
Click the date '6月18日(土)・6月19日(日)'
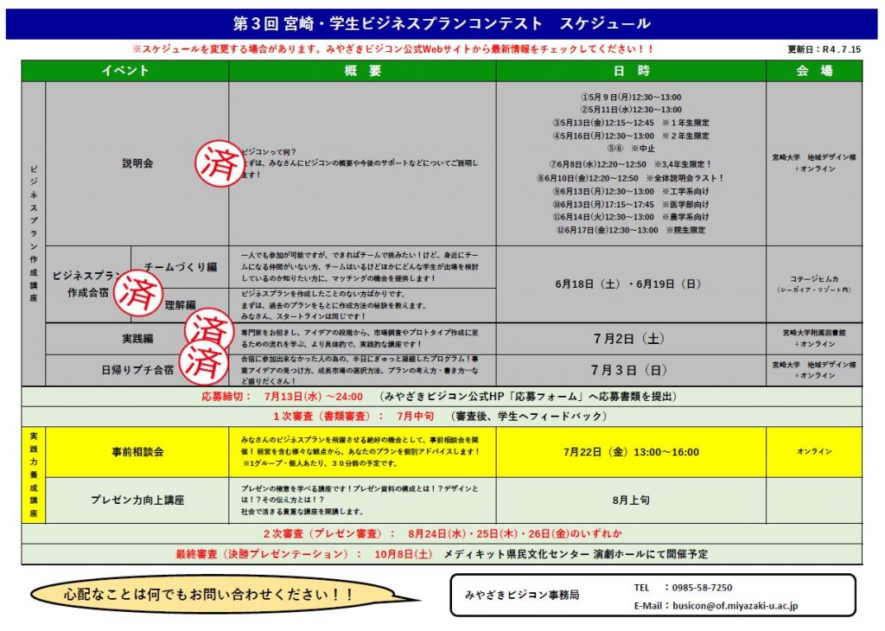click(628, 284)
